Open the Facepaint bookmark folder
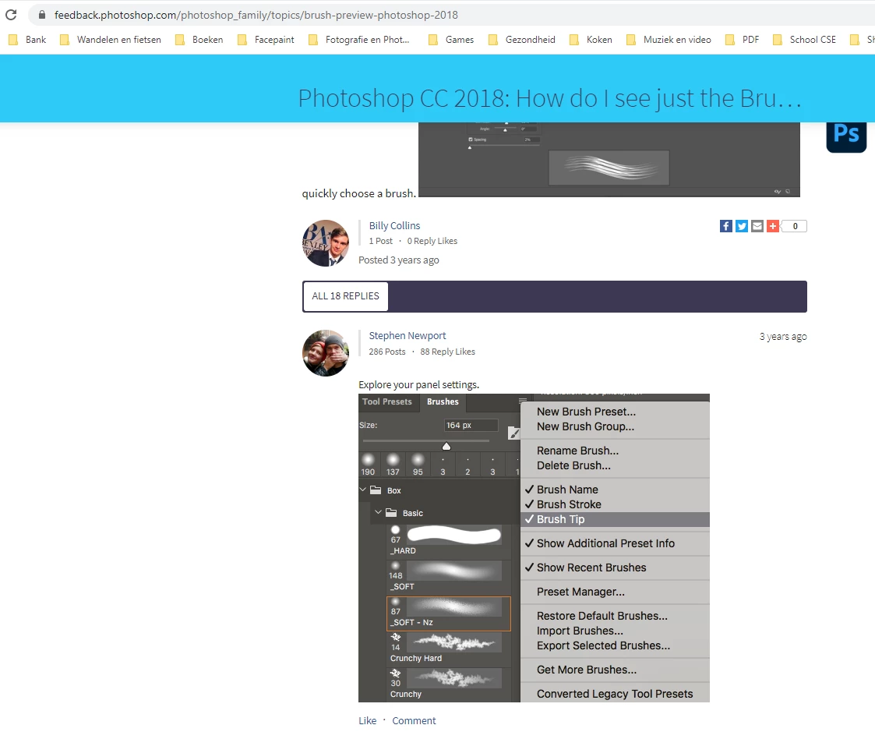The image size is (875, 732). 266,40
